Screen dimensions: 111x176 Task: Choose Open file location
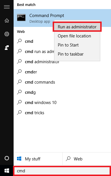77,36
